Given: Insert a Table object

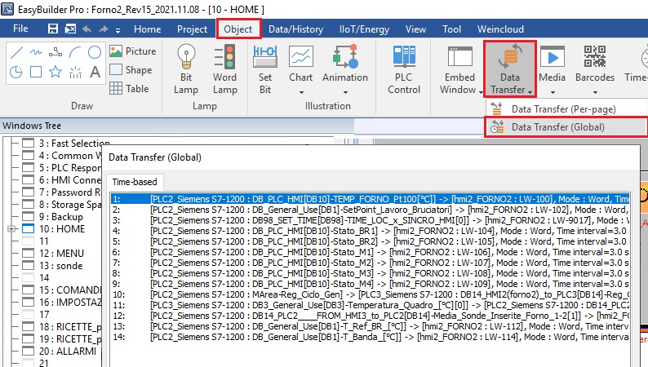Looking at the screenshot, I should pyautogui.click(x=129, y=88).
